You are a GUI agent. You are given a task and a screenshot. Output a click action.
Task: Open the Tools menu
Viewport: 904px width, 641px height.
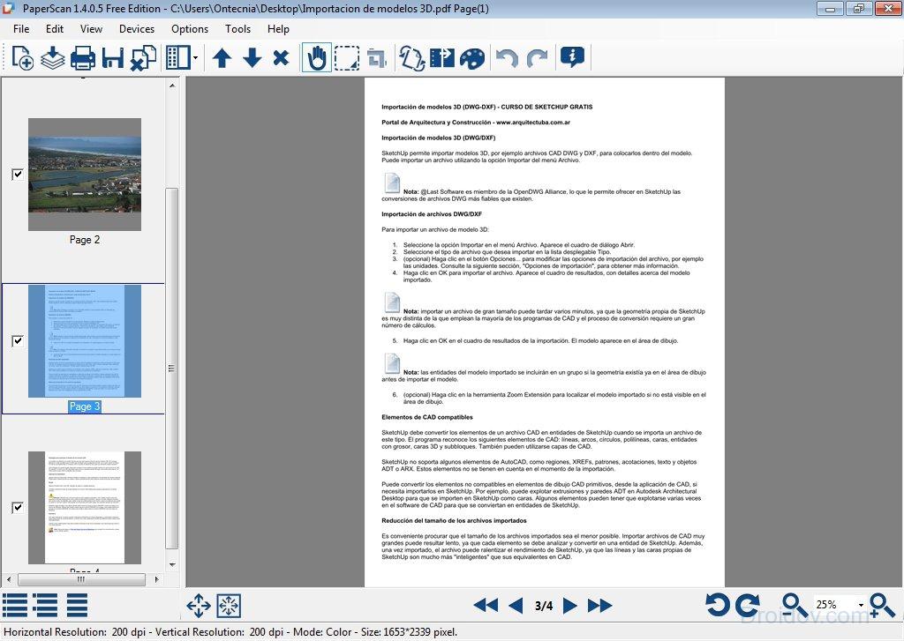coord(237,29)
